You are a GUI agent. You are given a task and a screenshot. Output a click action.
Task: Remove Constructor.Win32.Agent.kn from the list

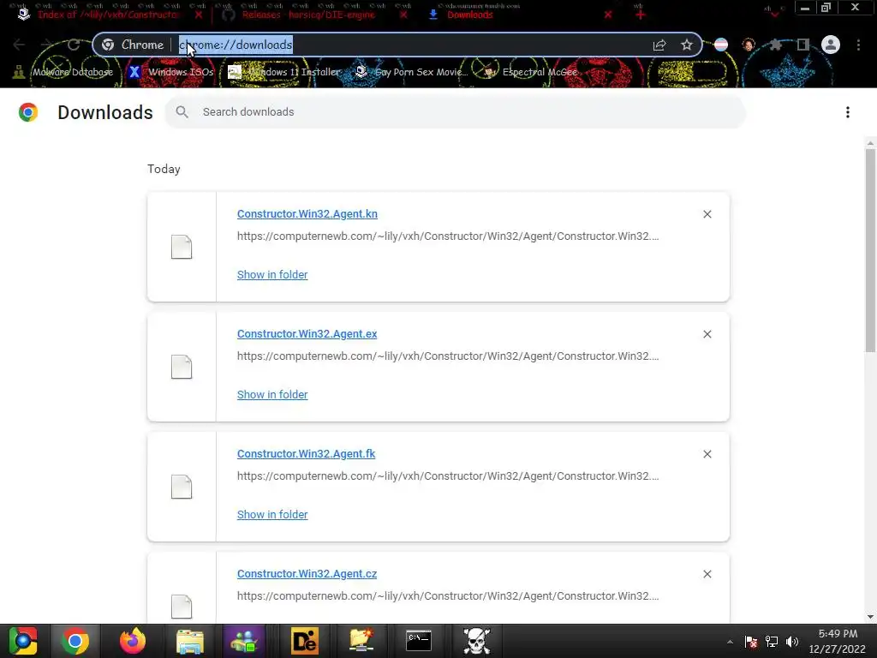pyautogui.click(x=707, y=214)
